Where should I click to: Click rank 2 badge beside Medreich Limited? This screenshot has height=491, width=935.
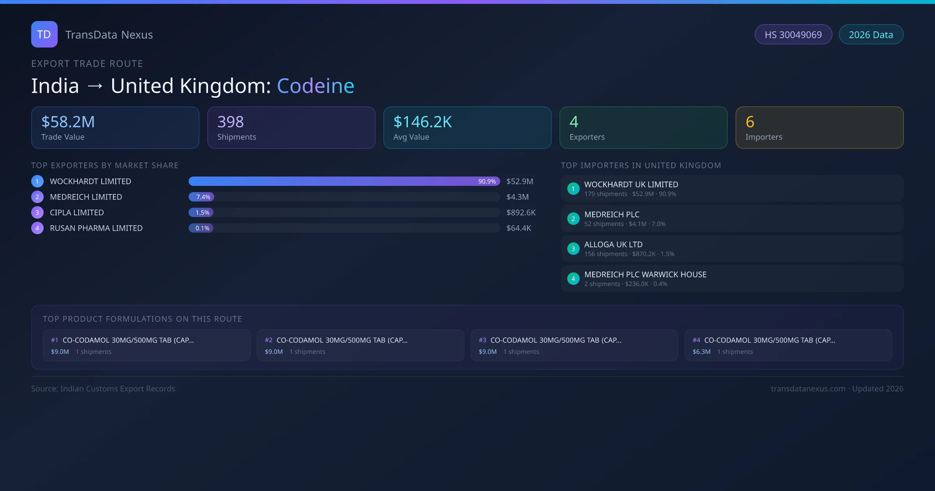tap(37, 197)
